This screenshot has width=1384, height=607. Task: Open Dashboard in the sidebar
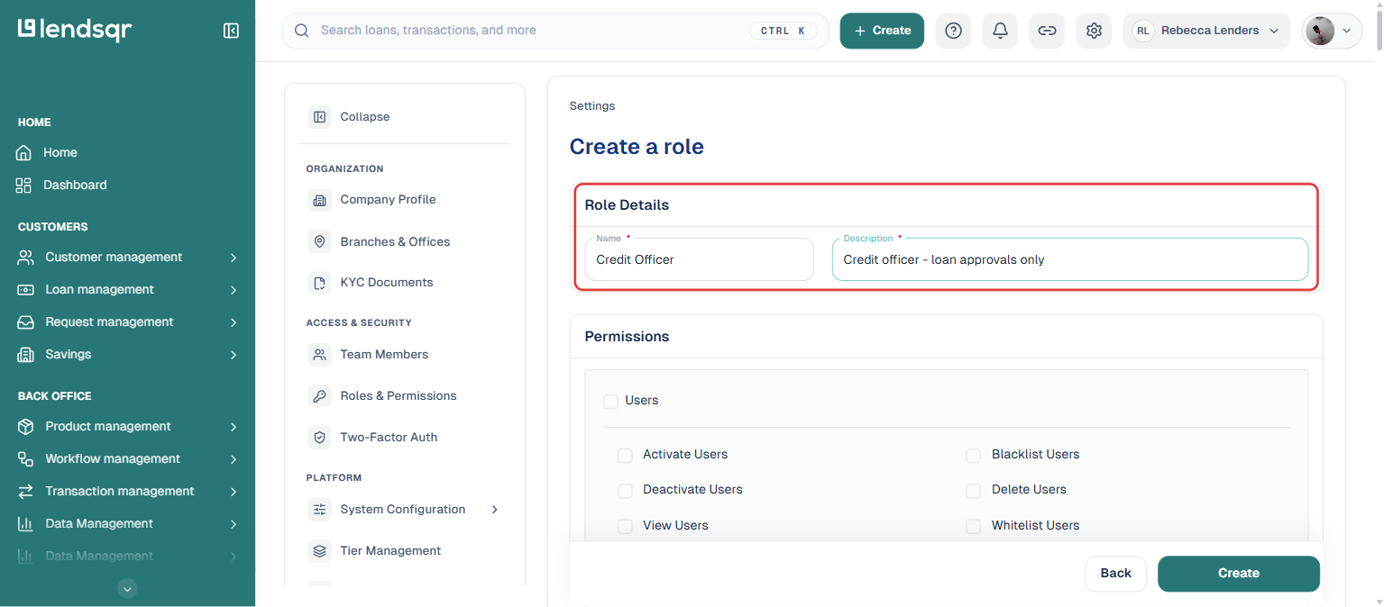tap(75, 185)
